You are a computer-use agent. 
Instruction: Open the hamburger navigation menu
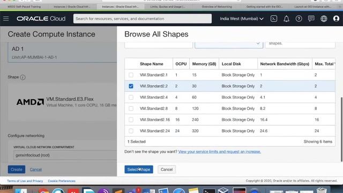point(6,19)
